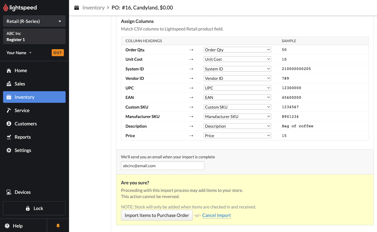
Task: Click the Home house icon in sidebar
Action: (x=9, y=71)
